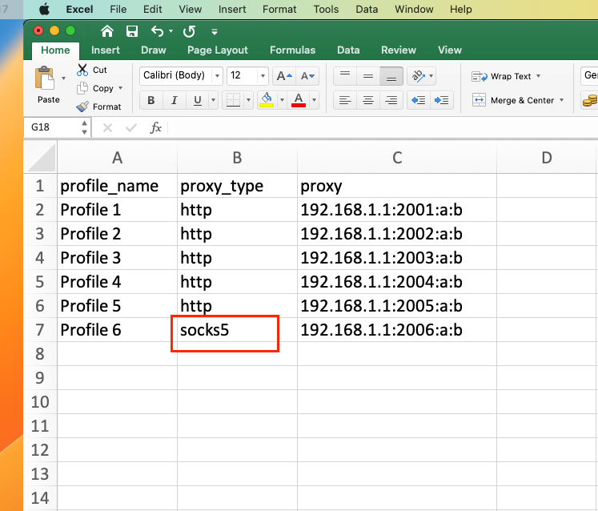The width and height of the screenshot is (598, 511).
Task: Click the name box stepper arrows
Action: click(84, 127)
